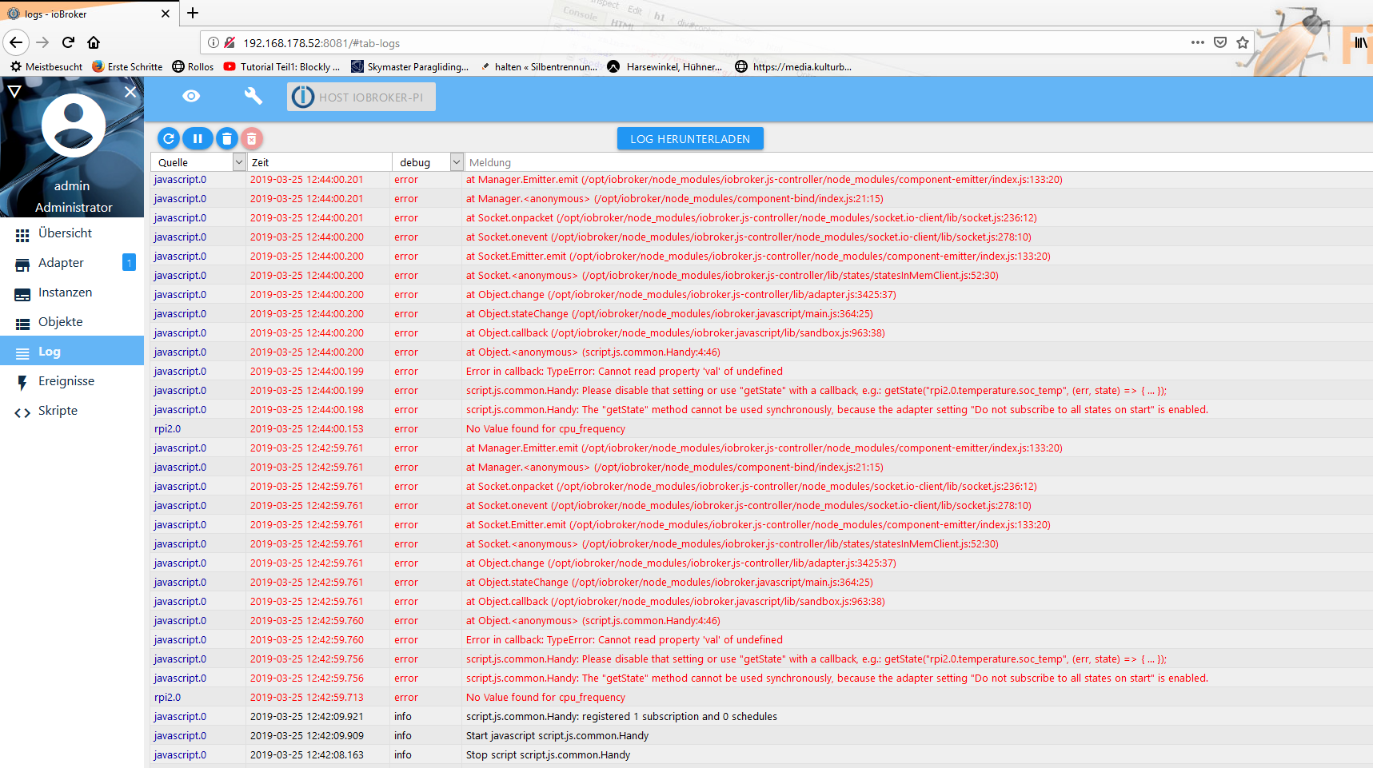Open the Adapter page showing badge 1

click(61, 262)
